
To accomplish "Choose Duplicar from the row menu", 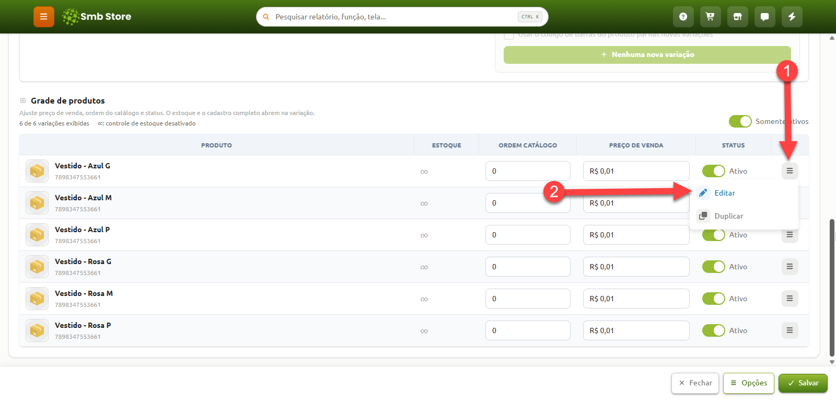I will click(x=744, y=216).
